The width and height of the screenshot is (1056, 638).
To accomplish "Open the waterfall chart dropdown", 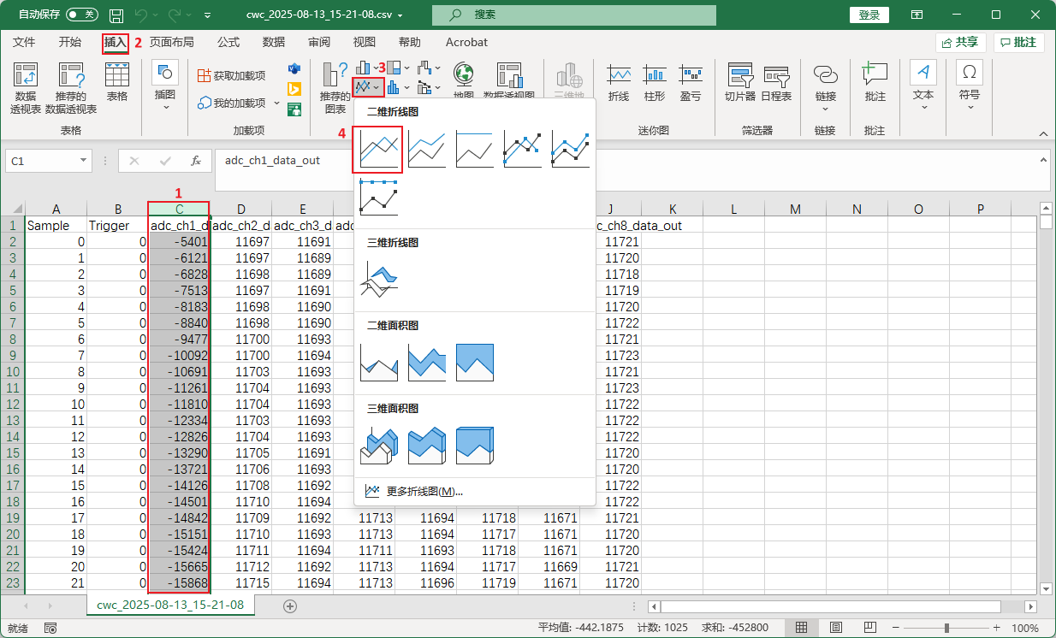I will tap(429, 68).
